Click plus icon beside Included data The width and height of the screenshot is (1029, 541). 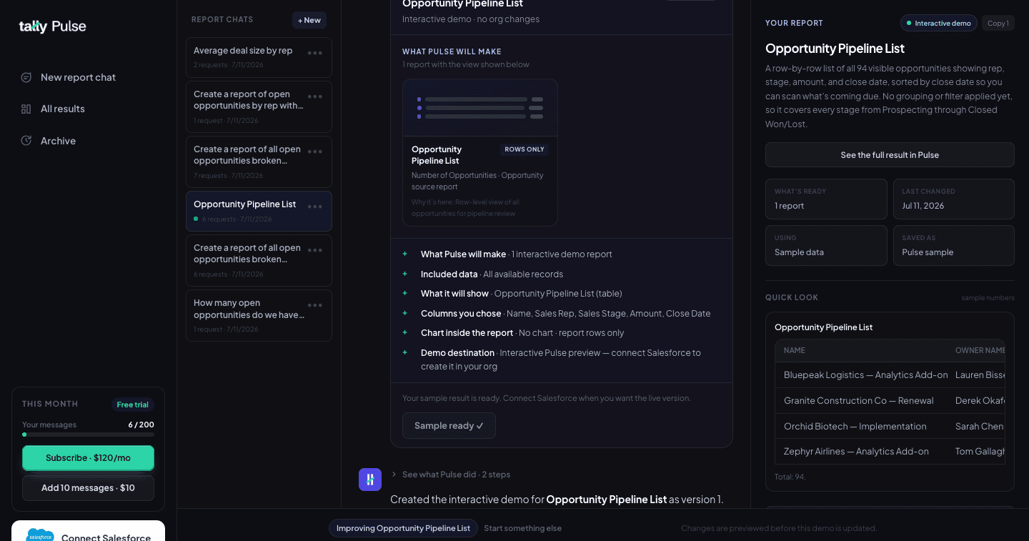click(x=405, y=274)
